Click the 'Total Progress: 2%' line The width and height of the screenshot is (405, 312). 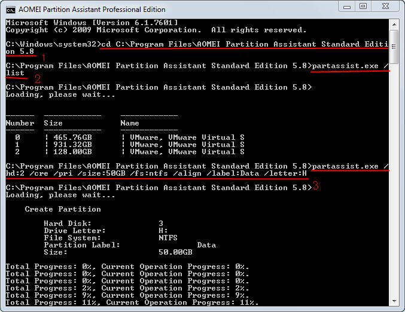[127, 288]
